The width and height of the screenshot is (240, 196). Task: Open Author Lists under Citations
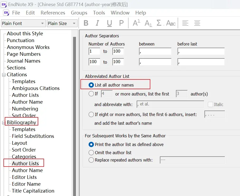[x=25, y=95]
